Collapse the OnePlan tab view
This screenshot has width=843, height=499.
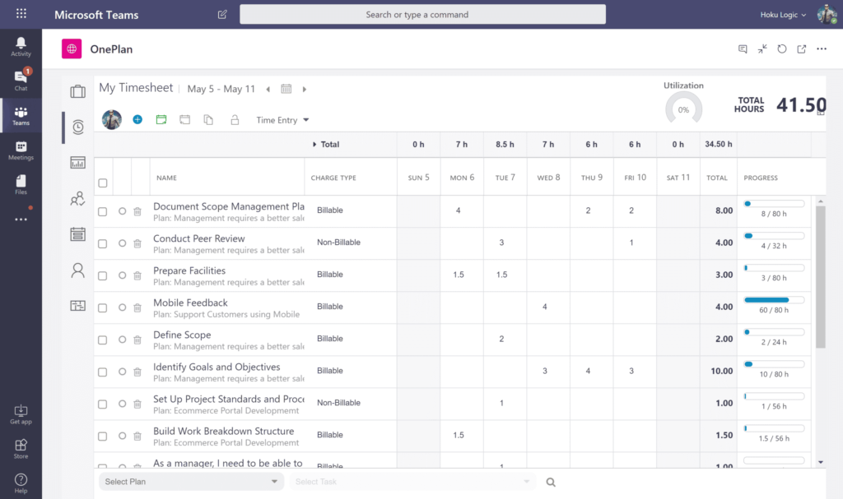pos(762,49)
